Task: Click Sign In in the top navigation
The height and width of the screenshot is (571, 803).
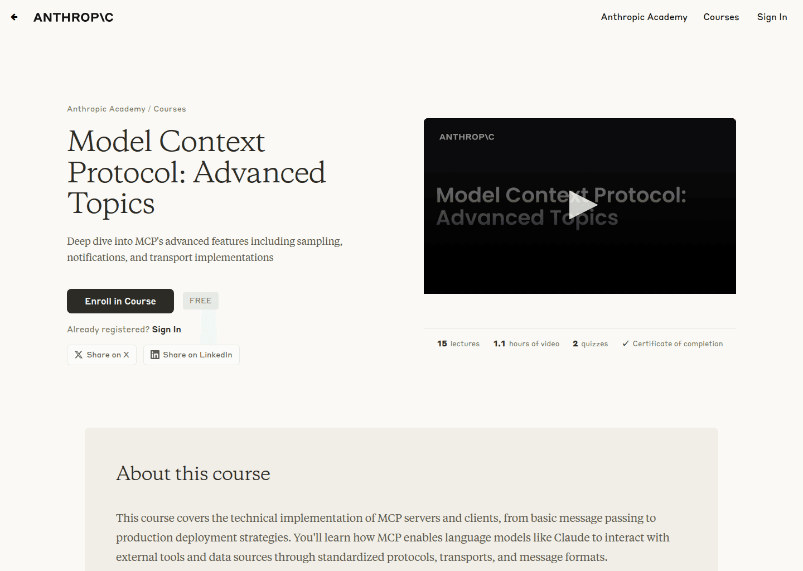Action: pos(772,17)
